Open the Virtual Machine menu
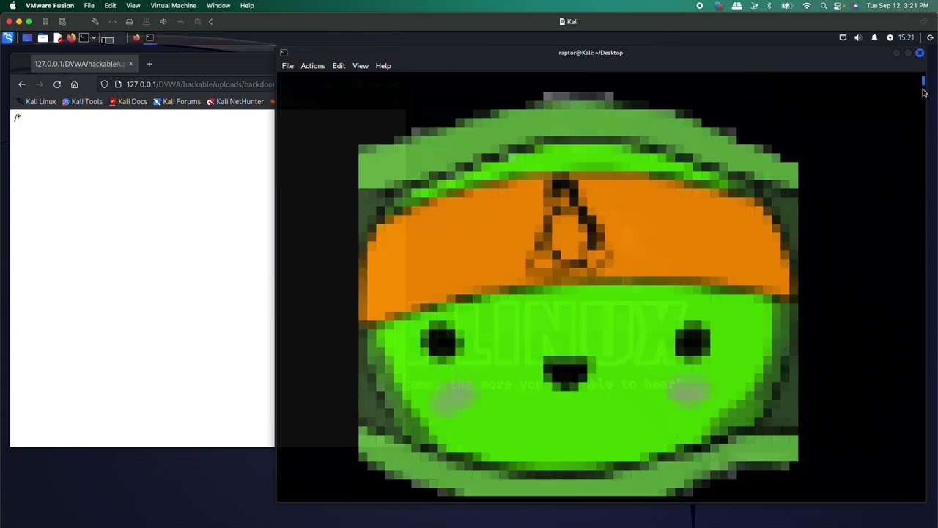938x528 pixels. [173, 5]
